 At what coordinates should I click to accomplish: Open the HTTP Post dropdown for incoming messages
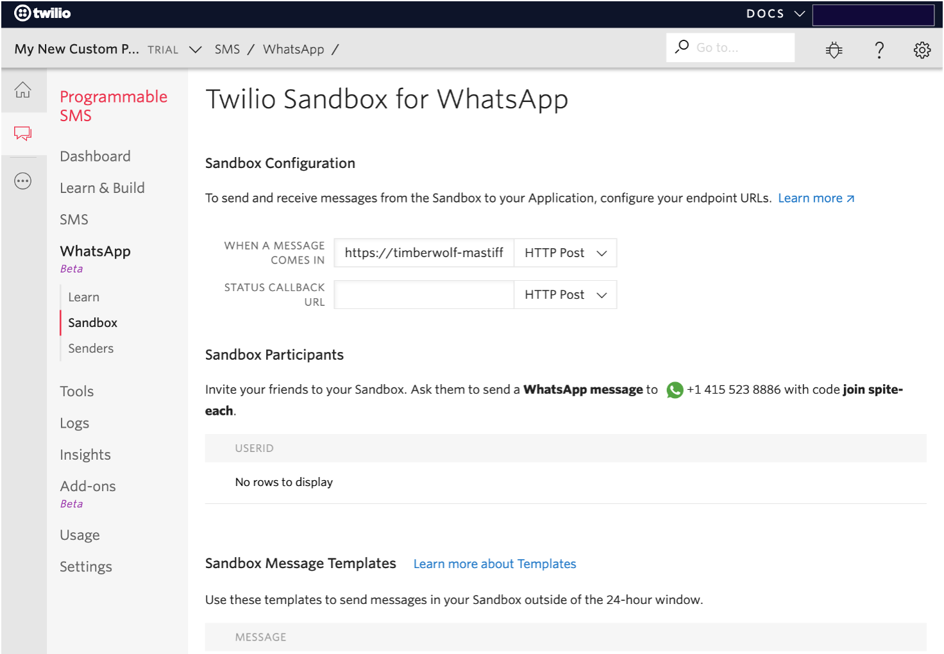[564, 253]
